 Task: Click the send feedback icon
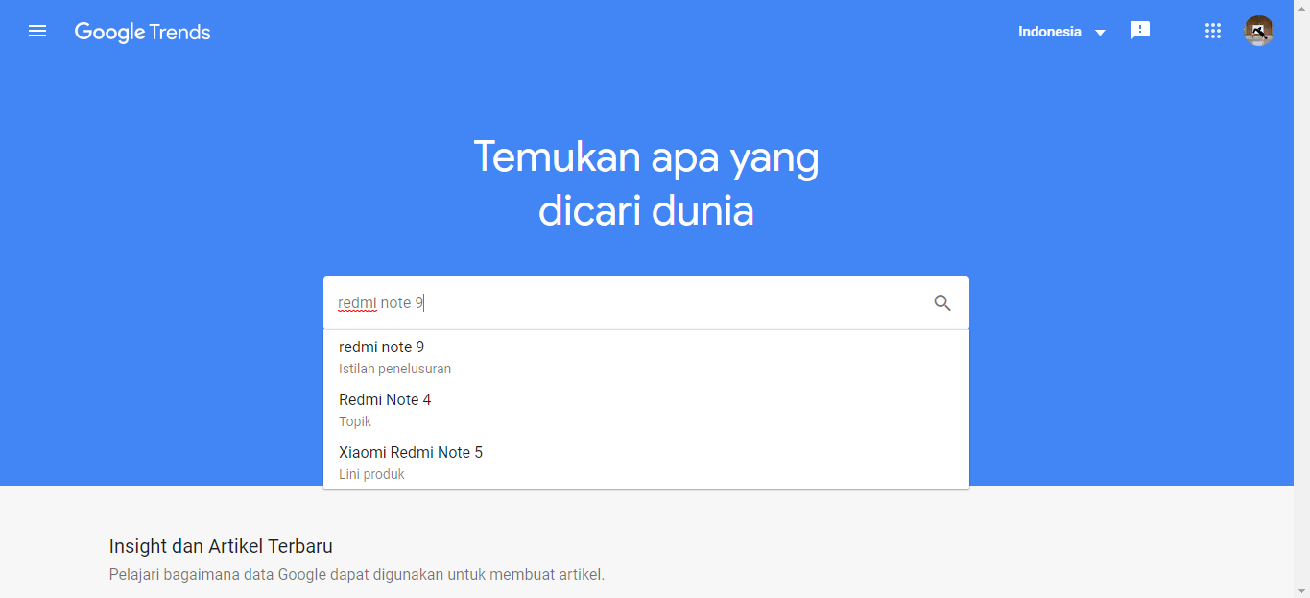[1140, 32]
